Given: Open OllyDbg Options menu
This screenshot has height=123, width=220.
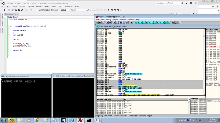Looking at the screenshot, I should coord(123,20).
